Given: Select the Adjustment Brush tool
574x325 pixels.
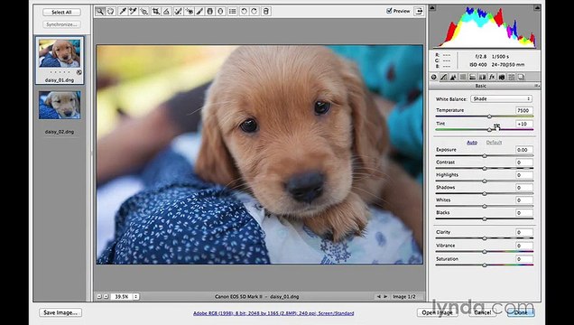Looking at the screenshot, I should pos(199,12).
